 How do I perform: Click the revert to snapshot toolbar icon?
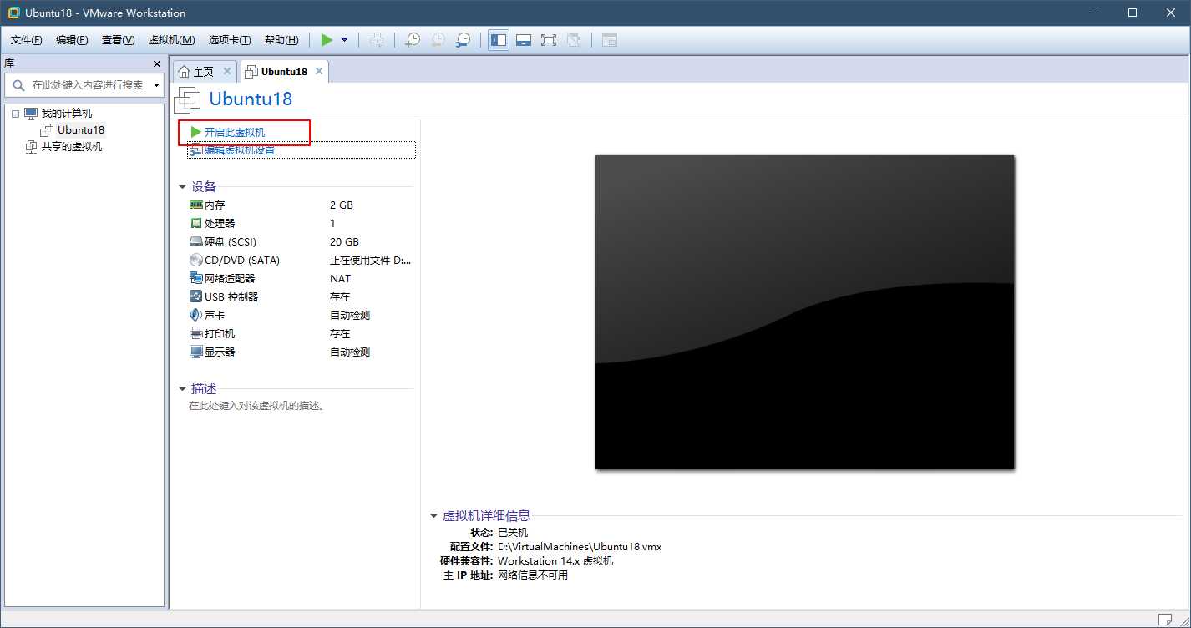[438, 40]
